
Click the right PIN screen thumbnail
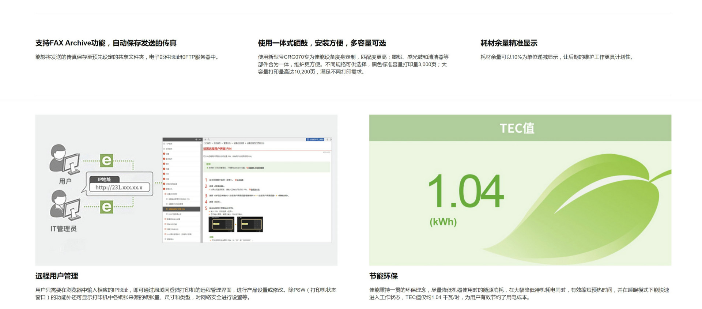click(x=250, y=224)
